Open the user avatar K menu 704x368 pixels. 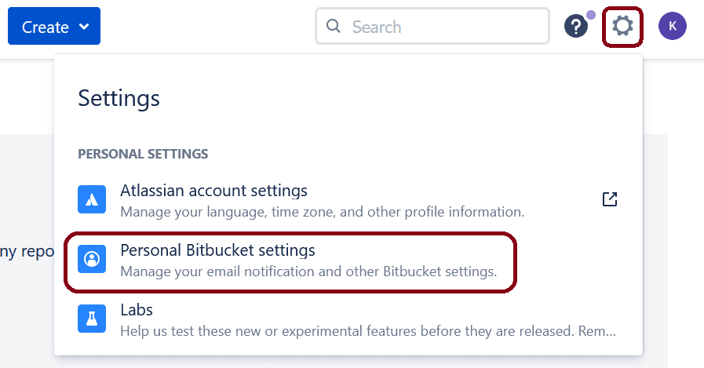[x=673, y=27]
